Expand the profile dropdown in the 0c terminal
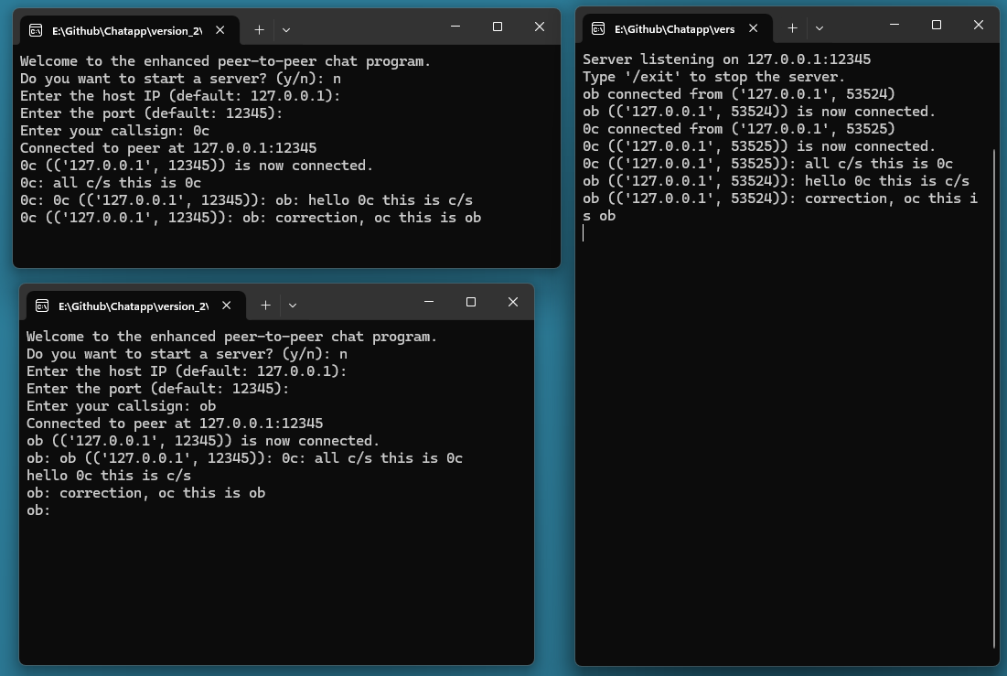The image size is (1007, 676). tap(286, 30)
